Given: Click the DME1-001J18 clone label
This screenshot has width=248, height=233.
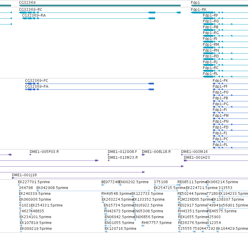Looking at the screenshot, I should tap(24, 175).
